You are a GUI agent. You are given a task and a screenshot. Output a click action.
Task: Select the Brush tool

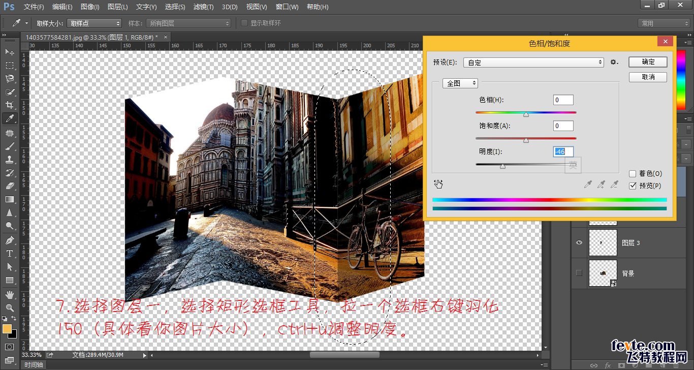point(10,146)
